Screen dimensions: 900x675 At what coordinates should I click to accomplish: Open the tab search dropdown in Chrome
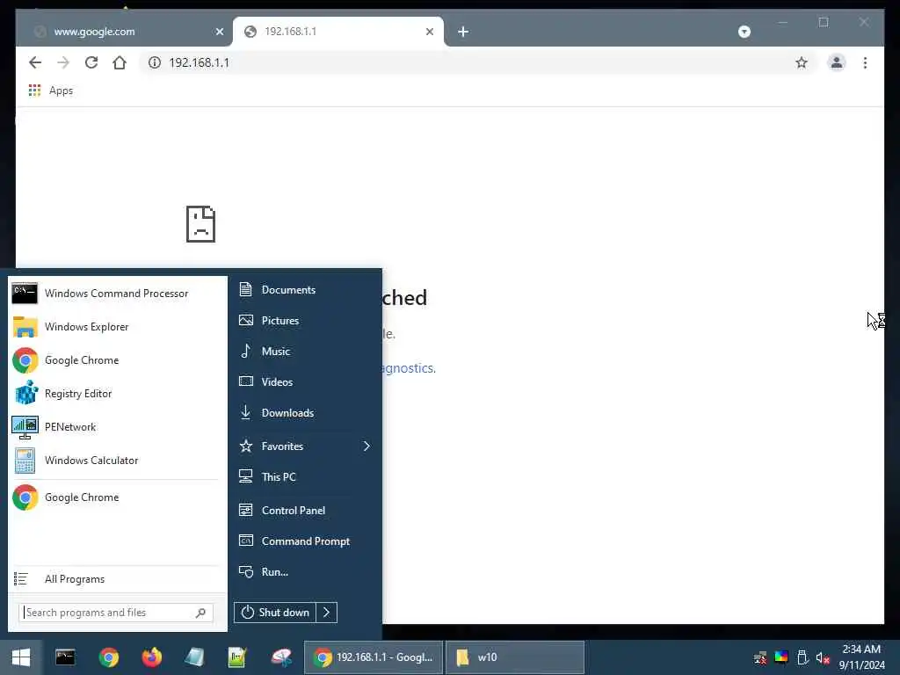coord(744,32)
